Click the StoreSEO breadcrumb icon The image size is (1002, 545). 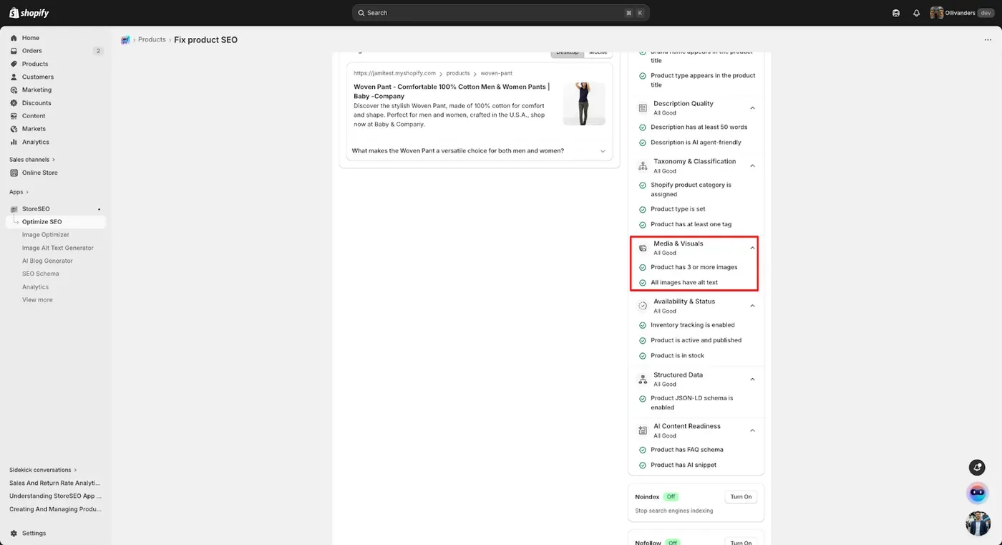click(125, 40)
